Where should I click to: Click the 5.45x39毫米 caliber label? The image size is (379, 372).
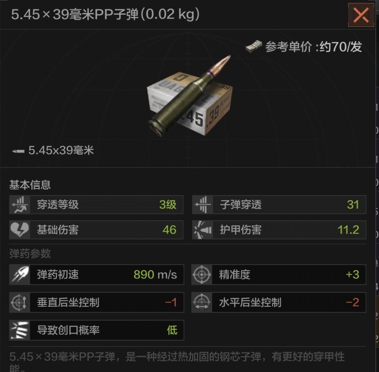click(x=61, y=150)
